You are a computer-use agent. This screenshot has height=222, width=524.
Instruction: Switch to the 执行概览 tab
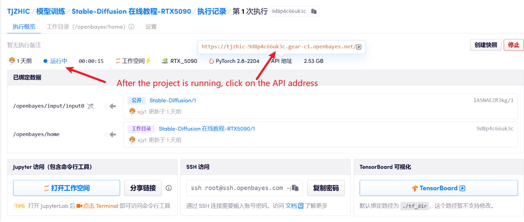pos(24,27)
